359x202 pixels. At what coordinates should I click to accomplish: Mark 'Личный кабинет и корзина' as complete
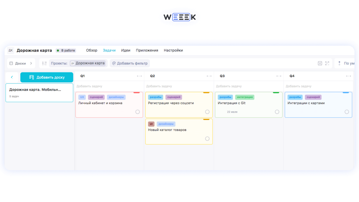(x=138, y=112)
